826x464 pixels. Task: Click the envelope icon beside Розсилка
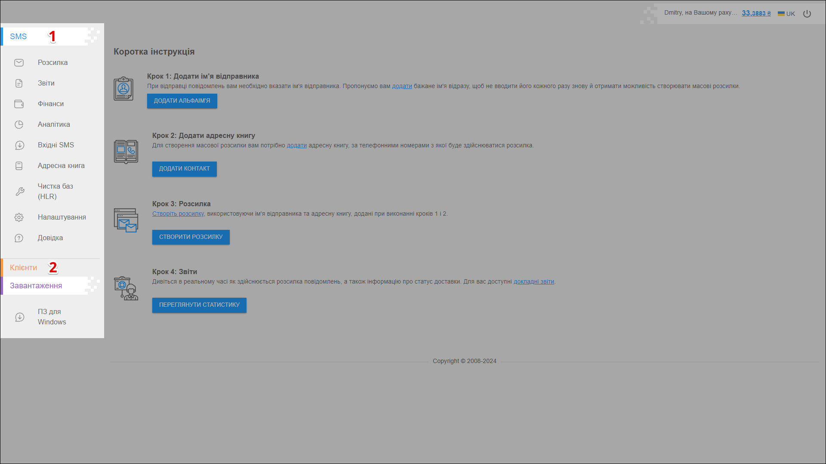pos(19,63)
